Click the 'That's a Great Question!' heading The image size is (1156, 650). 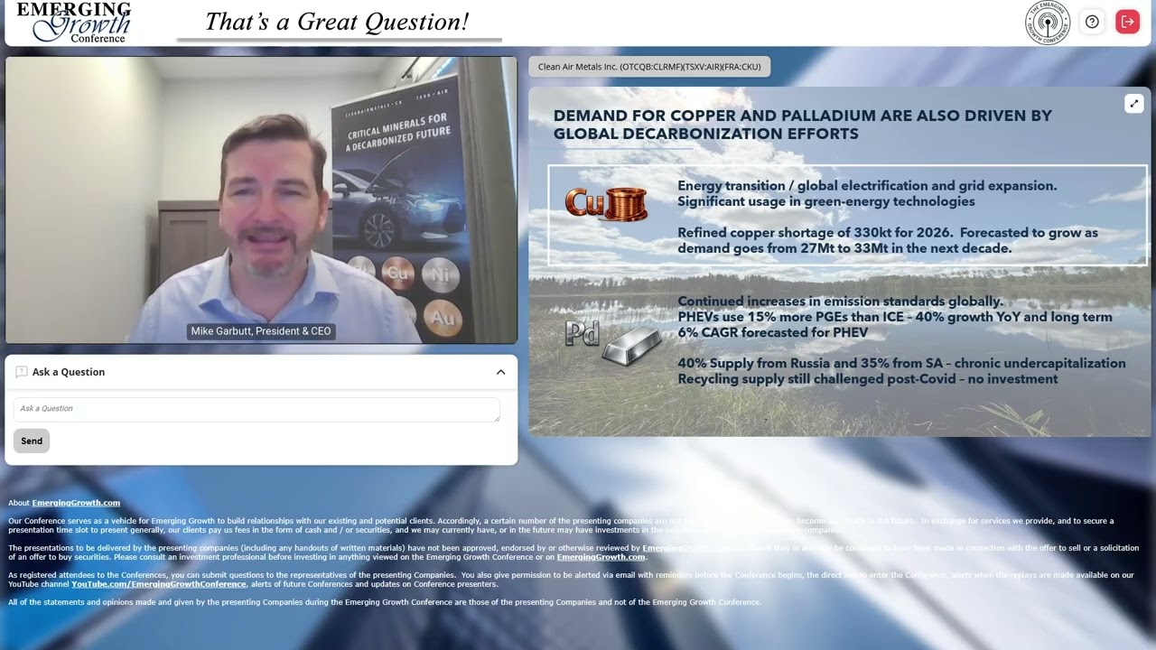(x=337, y=22)
